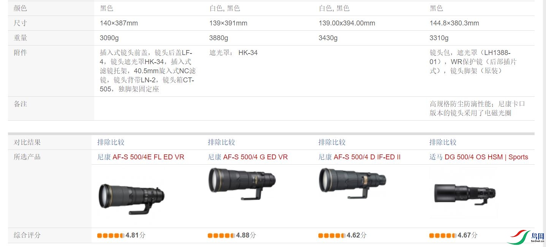Open 尼康 AF-S 500/4 G ED VR product link
This screenshot has width=546, height=247.
coord(248,157)
